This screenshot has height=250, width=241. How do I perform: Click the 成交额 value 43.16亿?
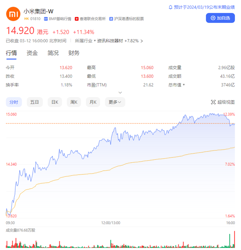click(227, 76)
